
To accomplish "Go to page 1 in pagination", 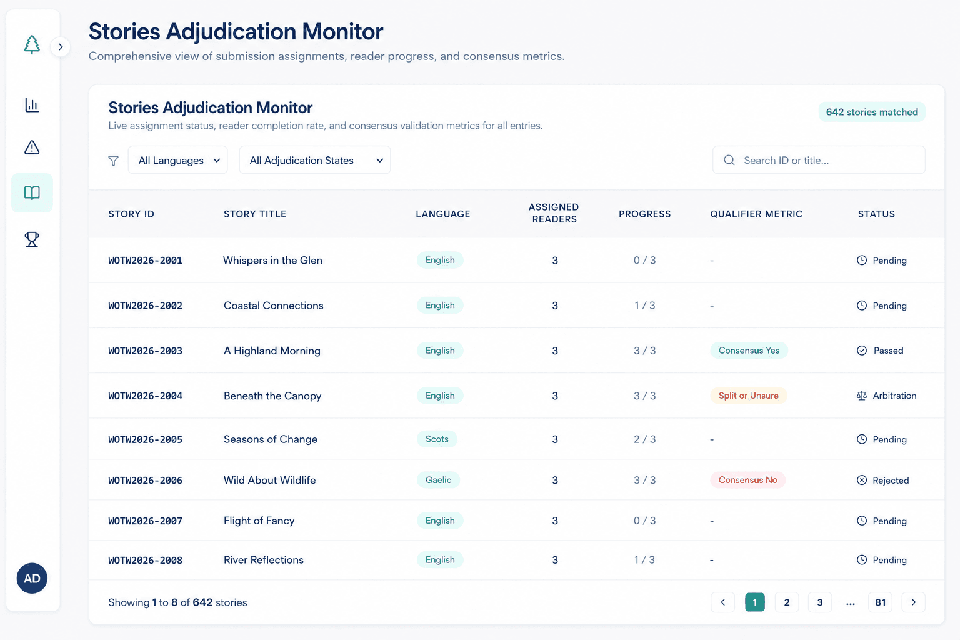I will pos(755,602).
